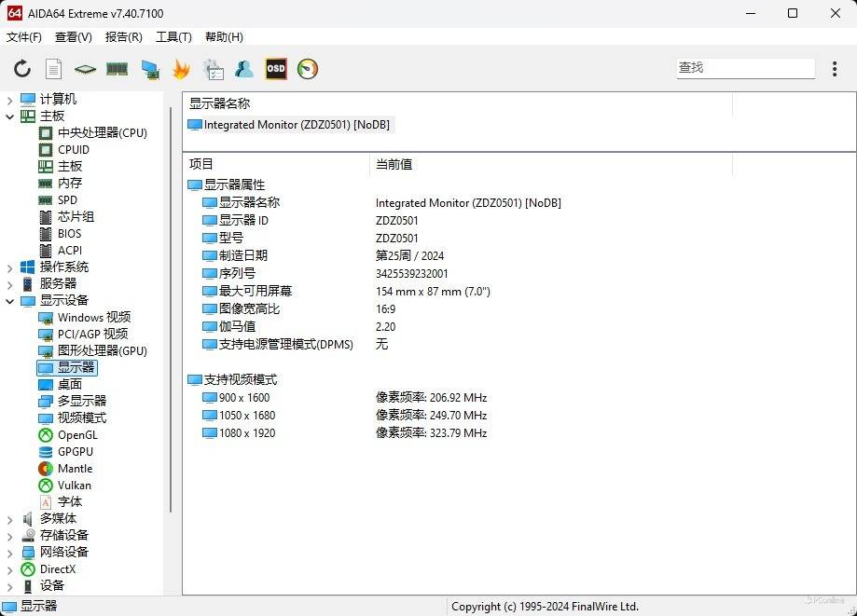Expand the 操作系统 tree node

tap(10, 267)
